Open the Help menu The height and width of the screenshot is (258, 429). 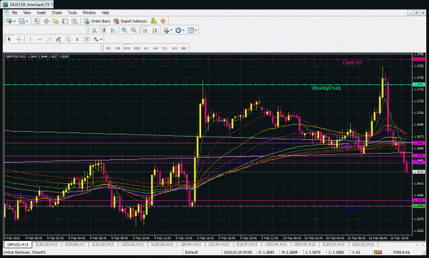tap(105, 12)
